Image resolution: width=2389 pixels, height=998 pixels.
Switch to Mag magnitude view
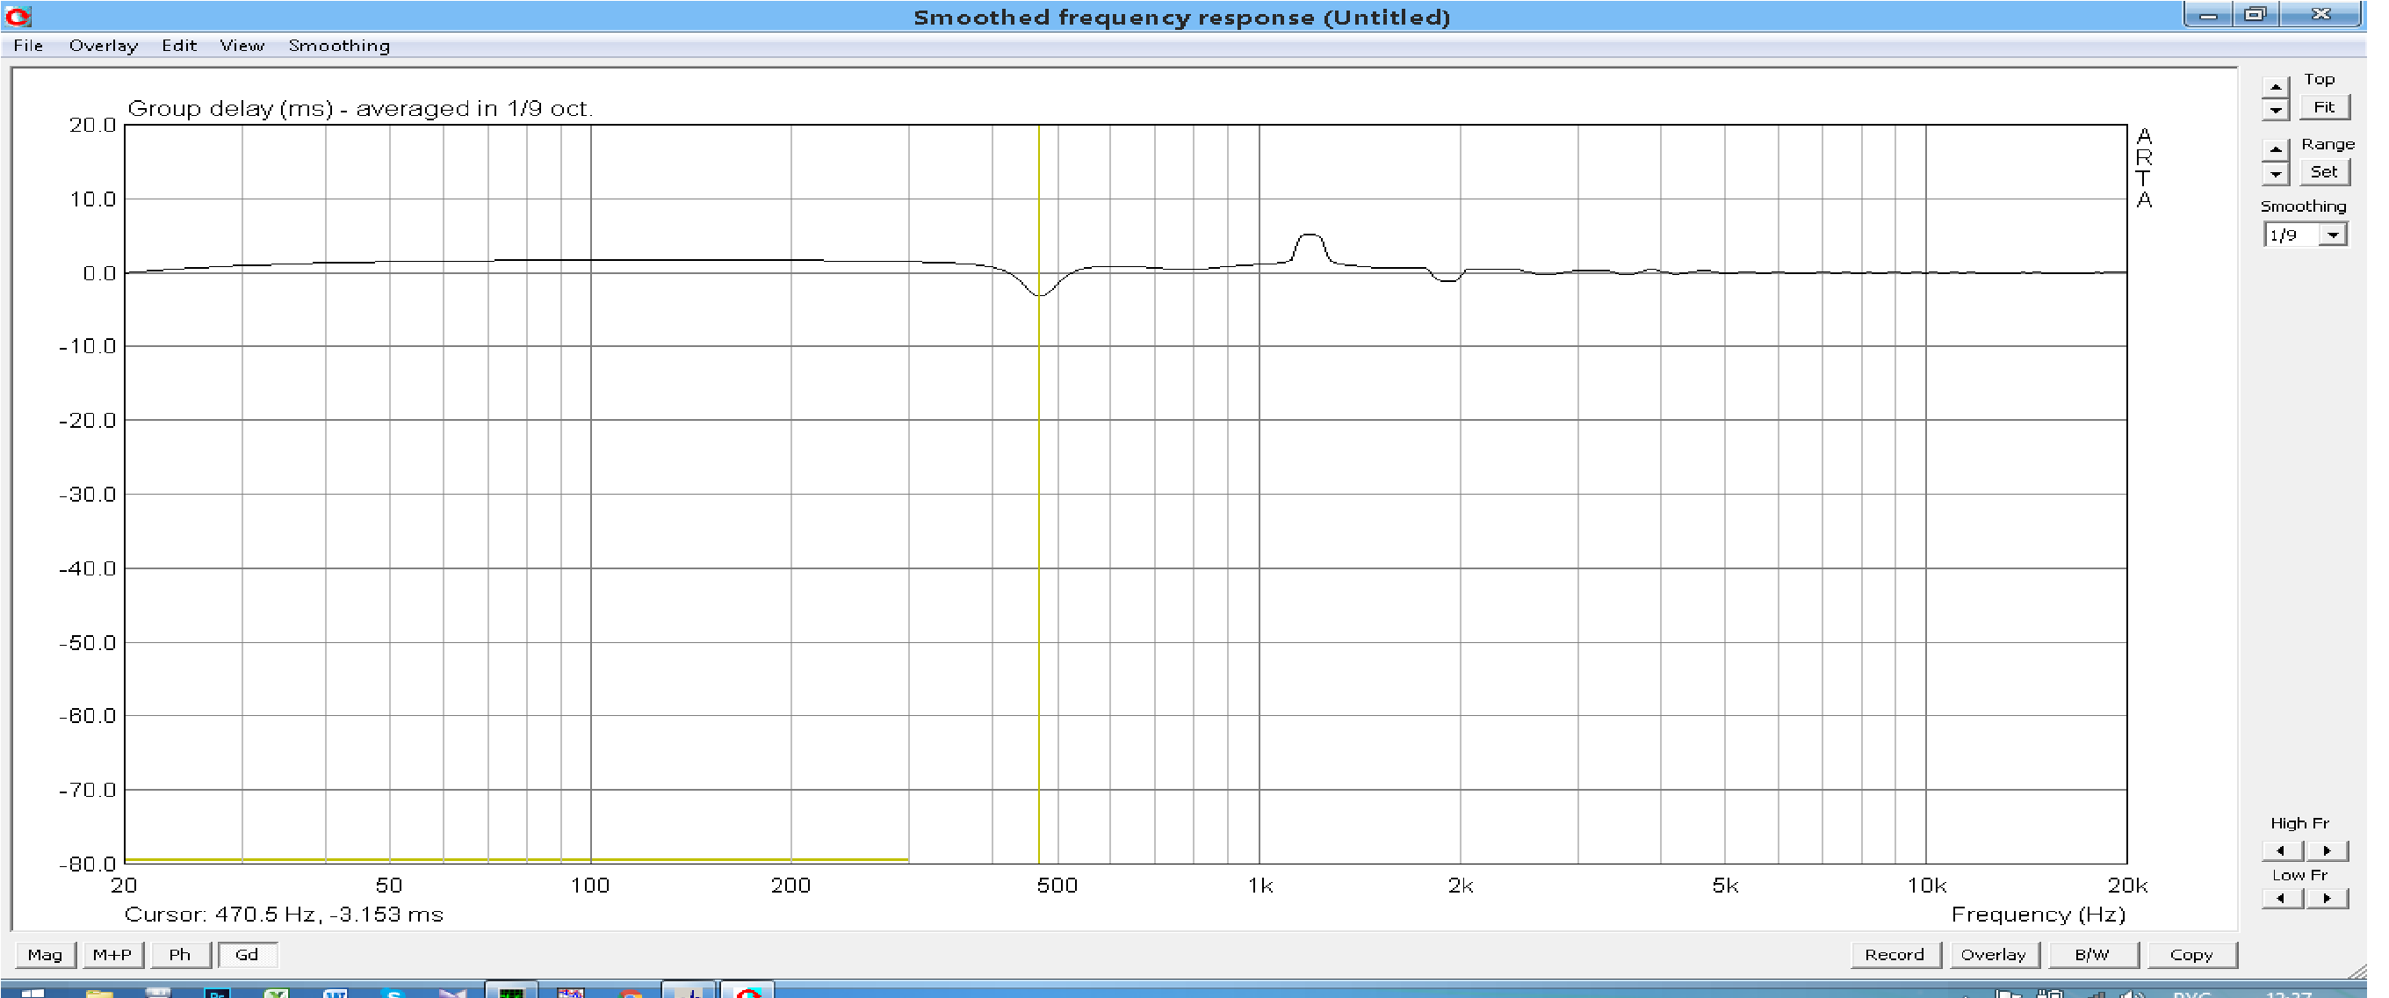45,954
